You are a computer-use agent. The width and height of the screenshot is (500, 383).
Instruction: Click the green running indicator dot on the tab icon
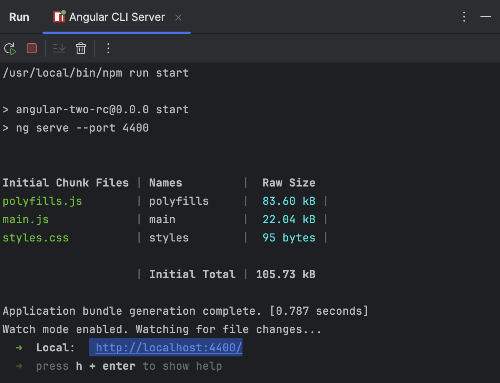(x=64, y=12)
